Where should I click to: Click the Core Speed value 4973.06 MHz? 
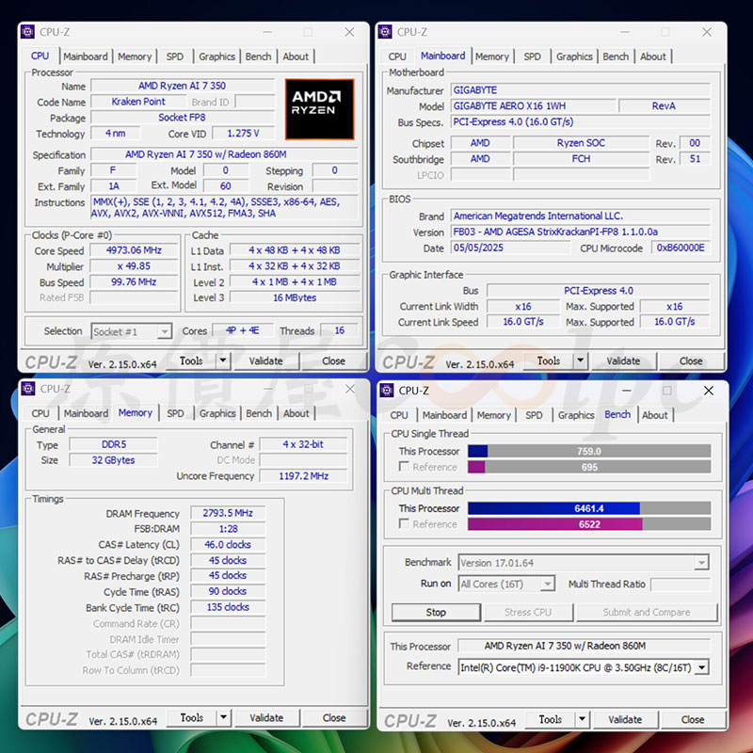[x=134, y=250]
